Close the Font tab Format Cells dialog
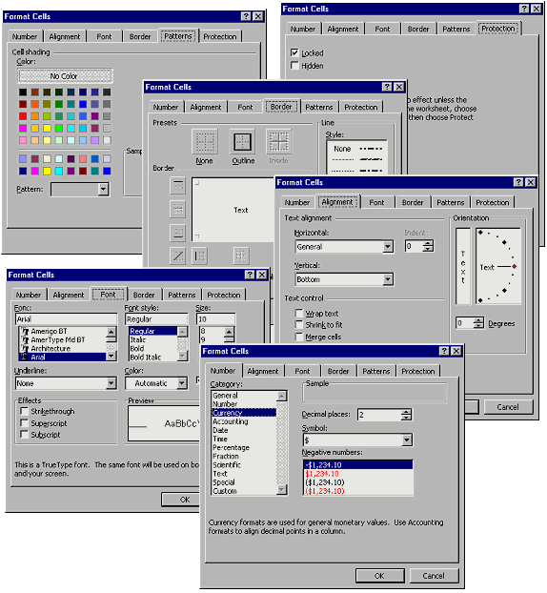The width and height of the screenshot is (547, 593). click(x=262, y=275)
